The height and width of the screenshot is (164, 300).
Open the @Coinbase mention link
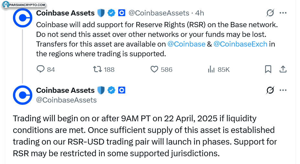pyautogui.click(x=186, y=44)
